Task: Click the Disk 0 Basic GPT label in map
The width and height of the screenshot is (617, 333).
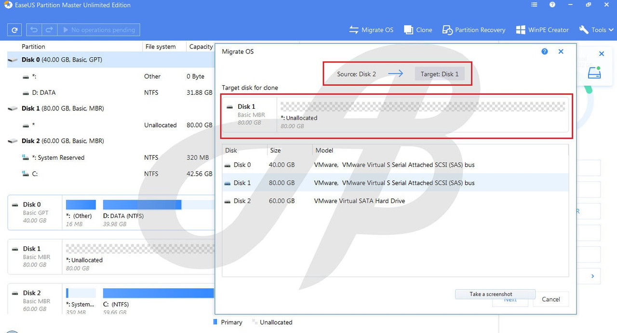Action: point(35,213)
